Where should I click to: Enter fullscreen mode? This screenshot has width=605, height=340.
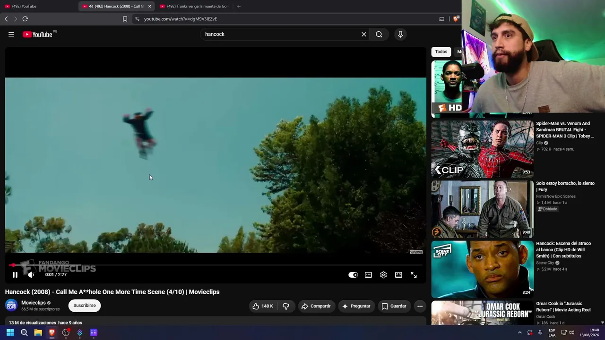tap(414, 275)
